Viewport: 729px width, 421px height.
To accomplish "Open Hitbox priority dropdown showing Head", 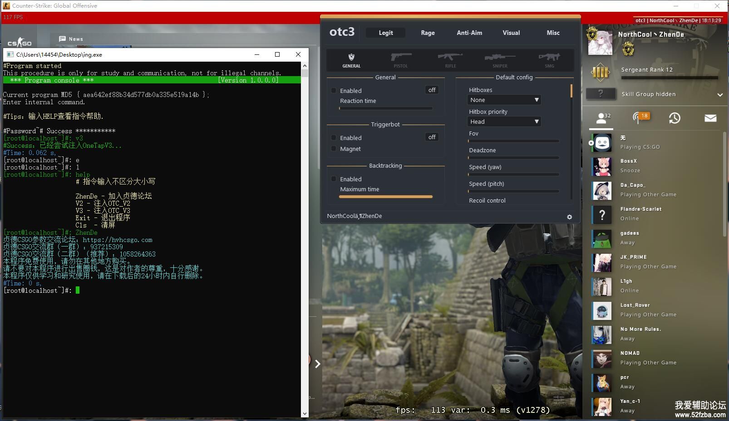I will 504,121.
